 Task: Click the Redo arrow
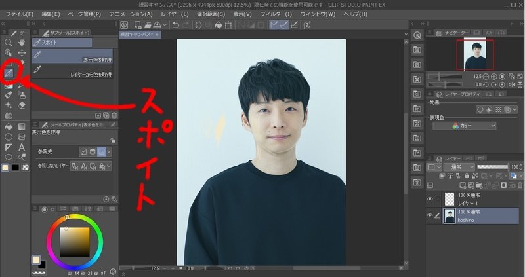tap(185, 25)
